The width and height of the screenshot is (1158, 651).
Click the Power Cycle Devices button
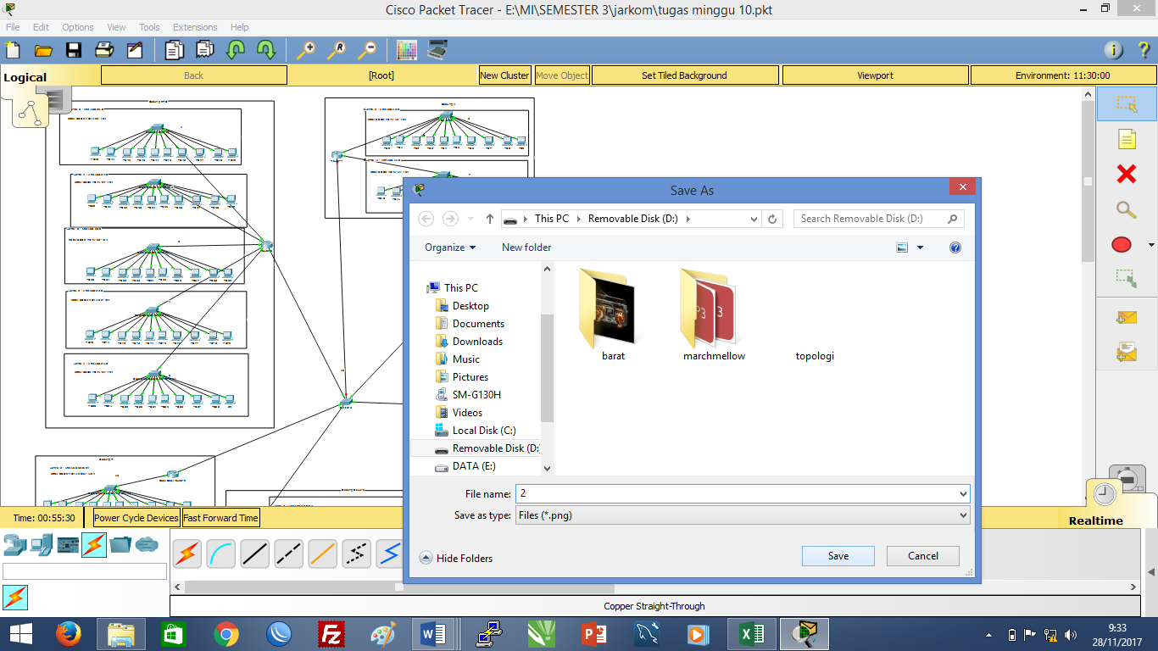[x=136, y=518]
